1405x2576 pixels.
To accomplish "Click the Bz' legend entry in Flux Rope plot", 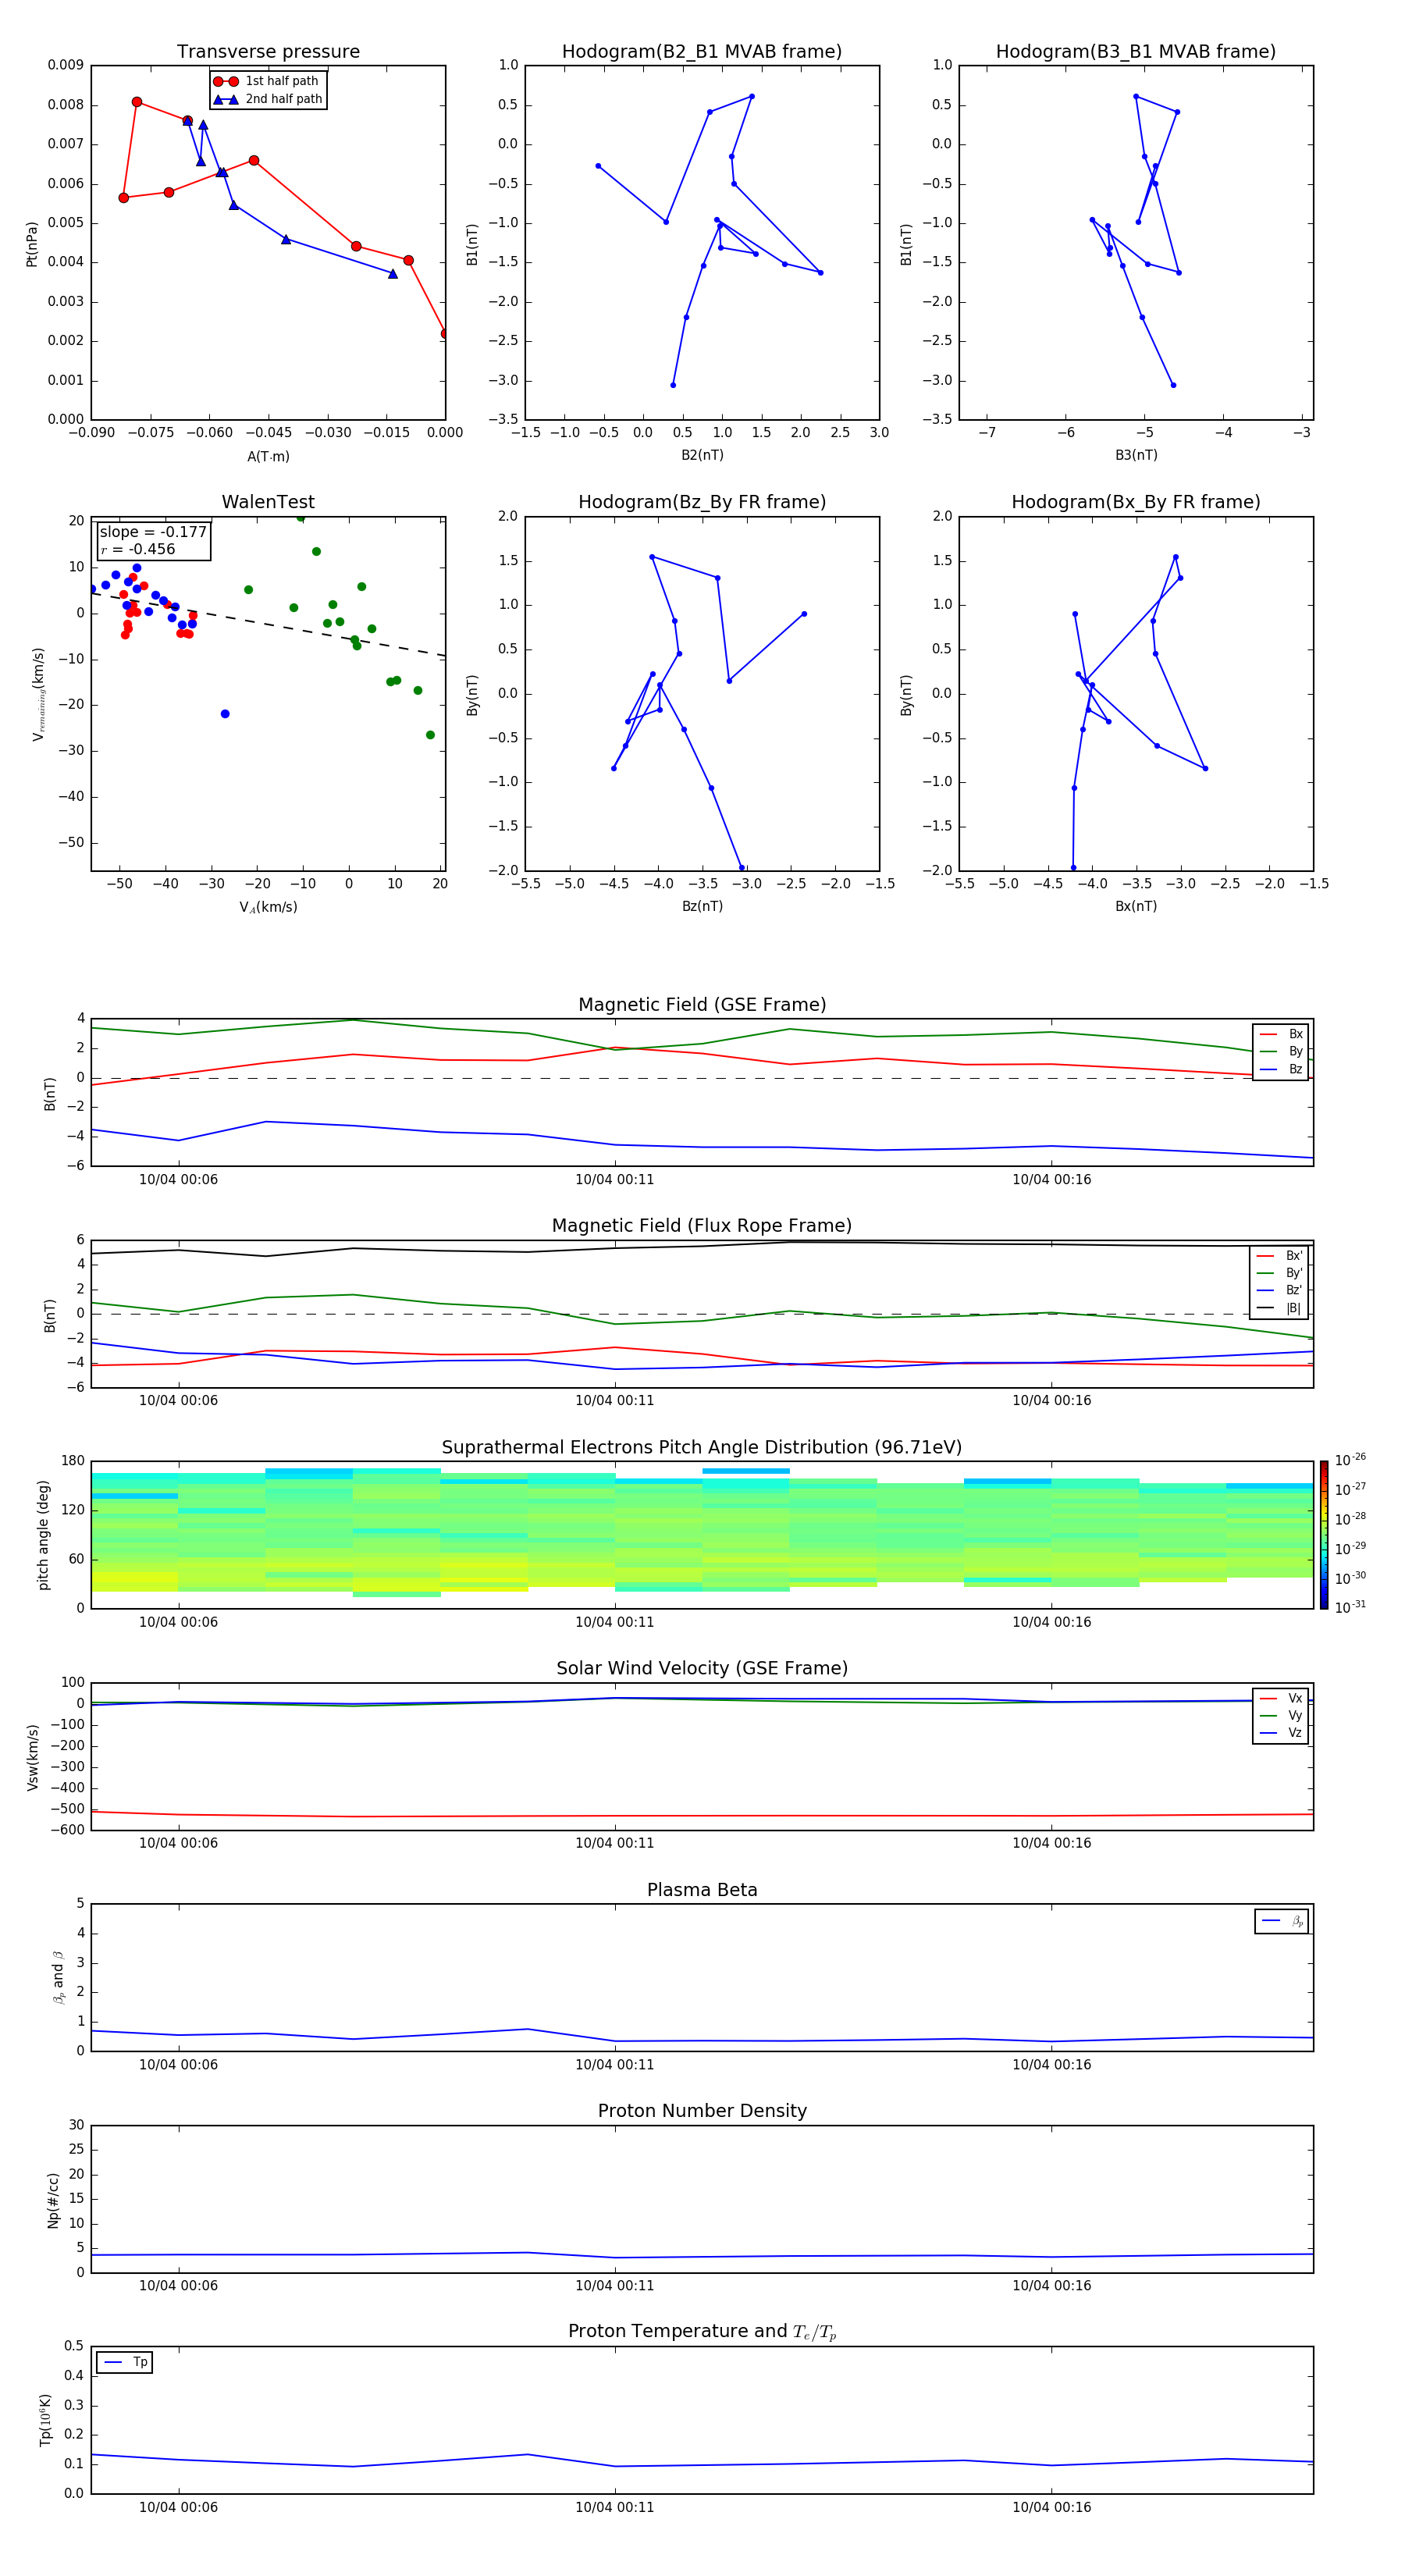I will tap(1279, 1290).
